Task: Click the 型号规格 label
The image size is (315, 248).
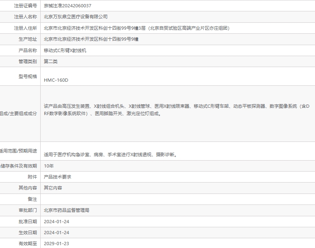Action: point(28,76)
